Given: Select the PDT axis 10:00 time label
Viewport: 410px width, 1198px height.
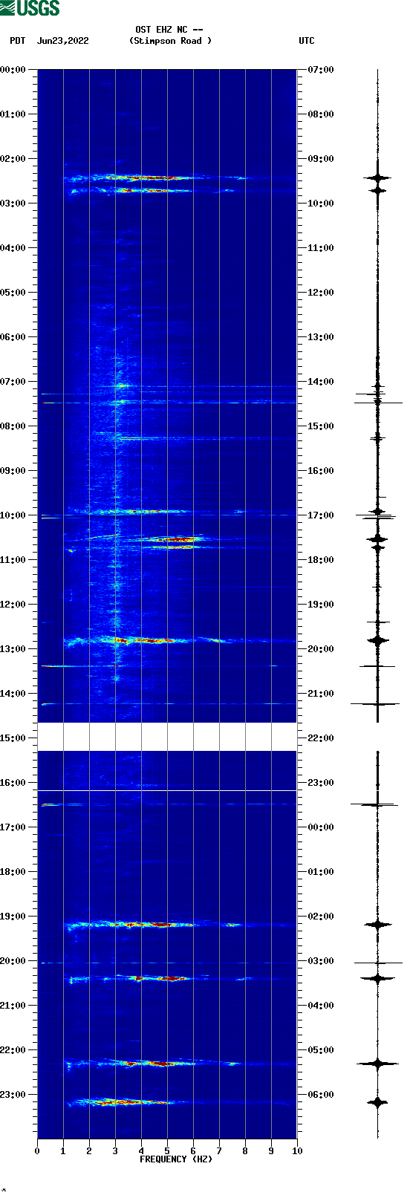Looking at the screenshot, I should coord(13,515).
